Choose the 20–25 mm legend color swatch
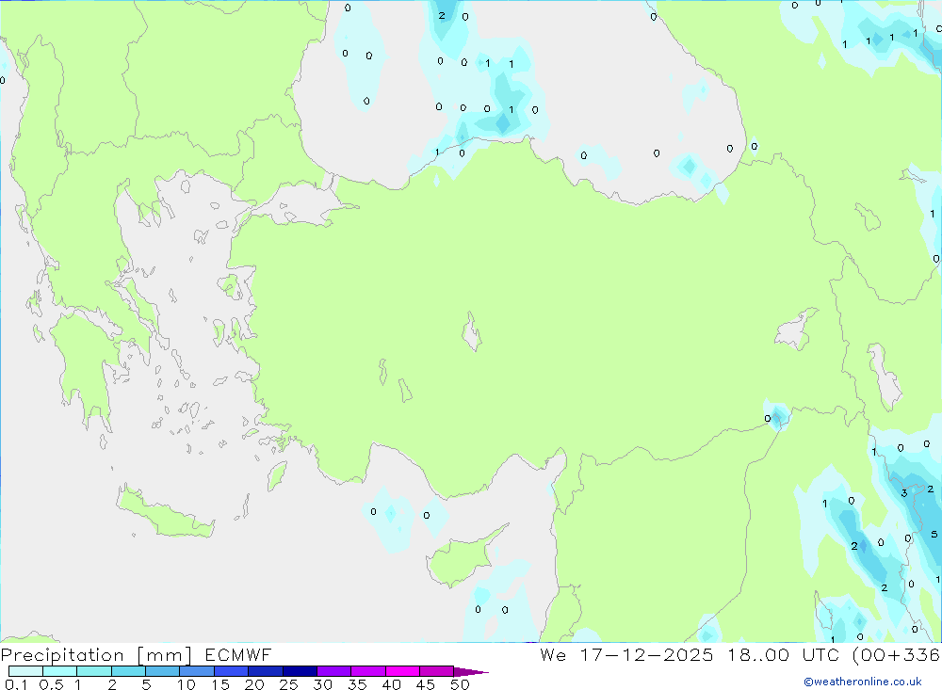 265,671
